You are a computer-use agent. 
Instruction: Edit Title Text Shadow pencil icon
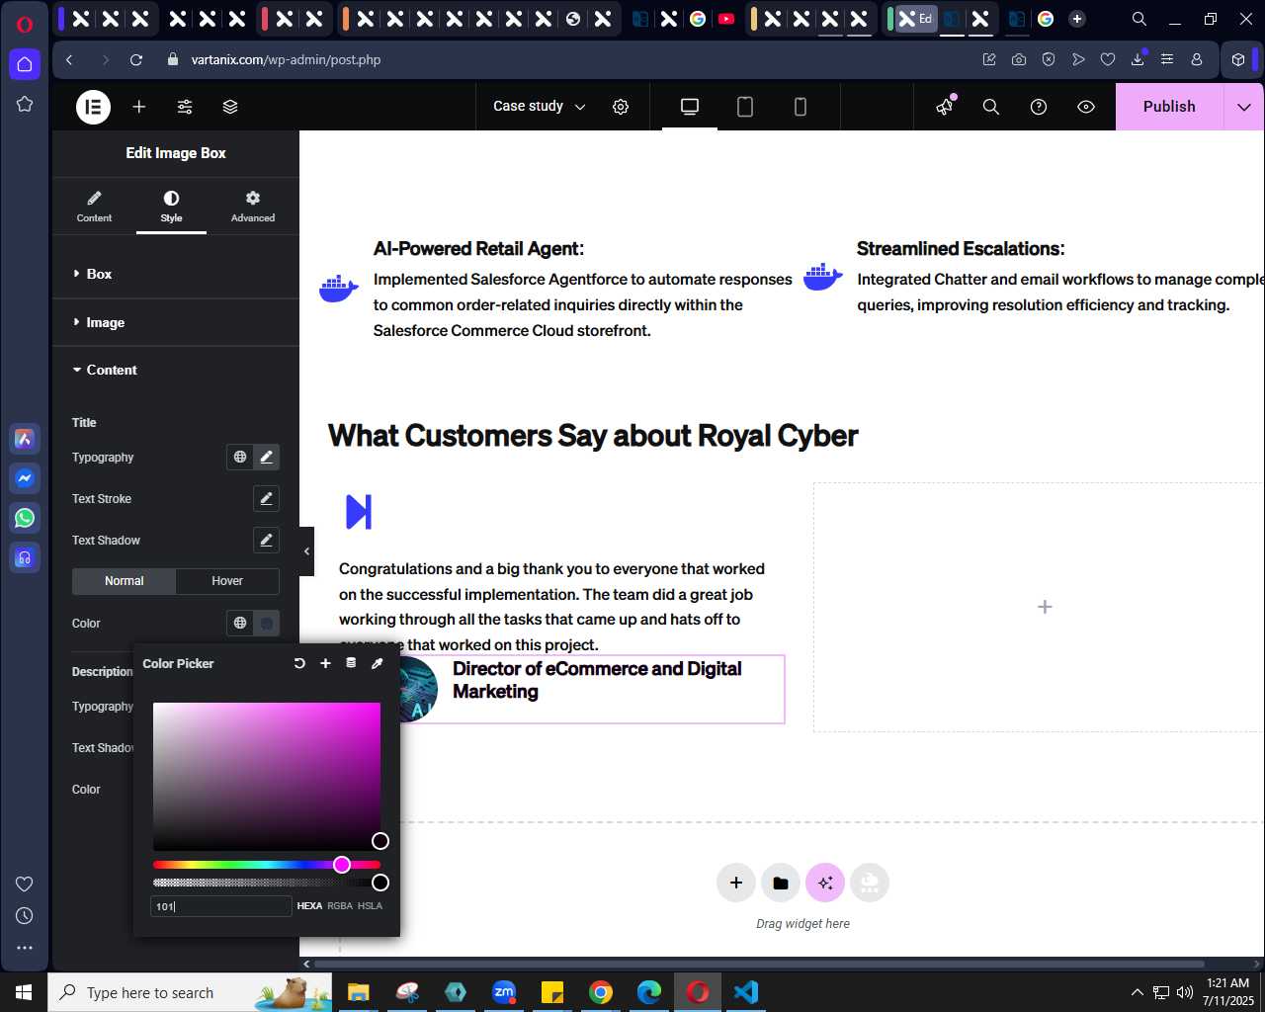(266, 541)
